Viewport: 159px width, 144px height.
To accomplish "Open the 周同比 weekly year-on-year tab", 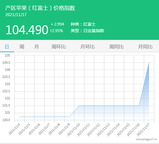I will (117, 47).
